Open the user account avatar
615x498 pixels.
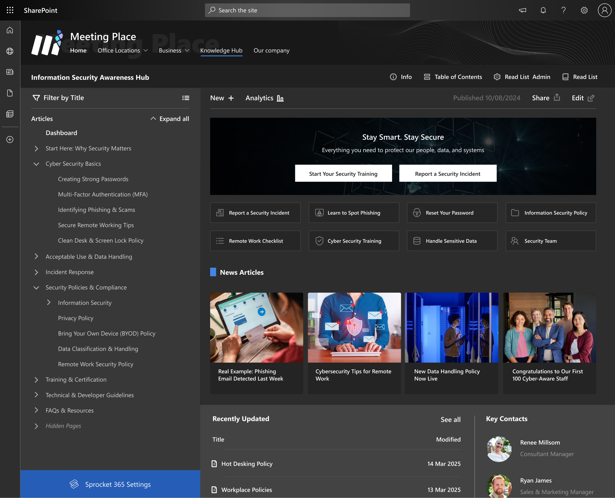click(x=604, y=10)
